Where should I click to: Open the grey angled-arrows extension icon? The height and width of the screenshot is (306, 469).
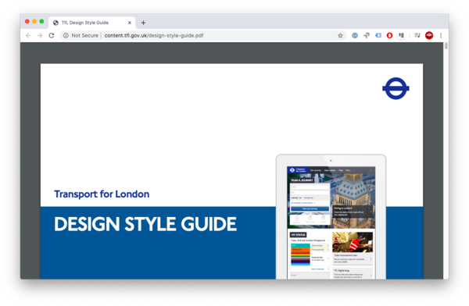(367, 35)
